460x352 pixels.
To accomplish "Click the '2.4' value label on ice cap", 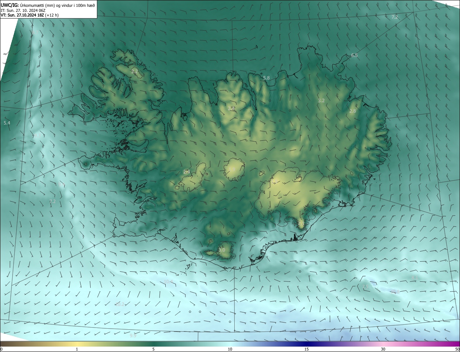I will tap(187, 172).
